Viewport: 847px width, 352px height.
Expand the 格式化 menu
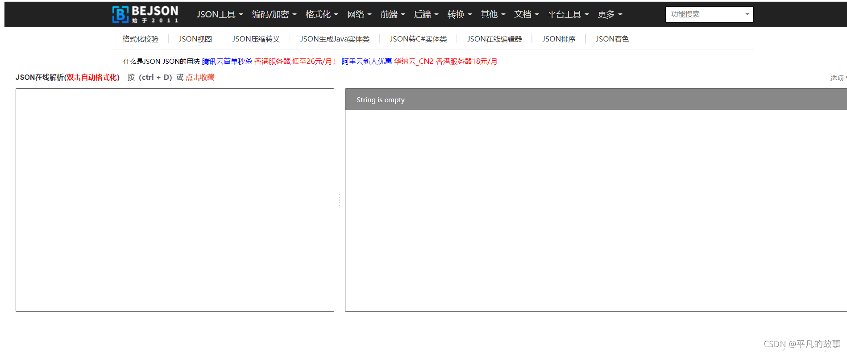click(321, 14)
